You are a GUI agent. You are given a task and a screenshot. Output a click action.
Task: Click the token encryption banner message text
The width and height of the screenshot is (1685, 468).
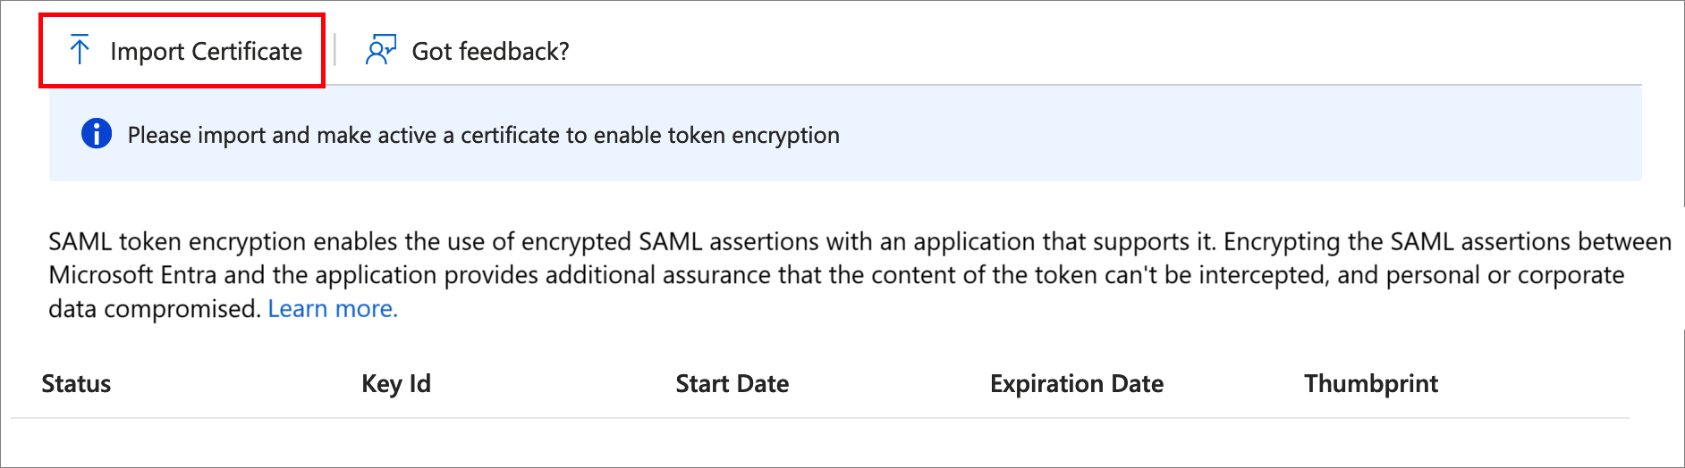(x=483, y=135)
